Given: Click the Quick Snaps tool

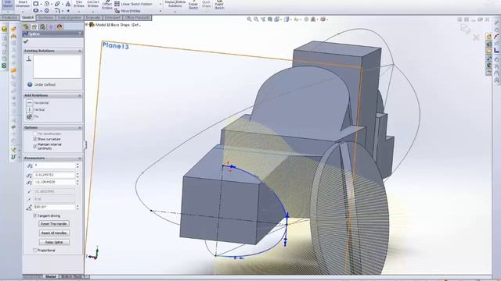Looking at the screenshot, I should pyautogui.click(x=207, y=5).
